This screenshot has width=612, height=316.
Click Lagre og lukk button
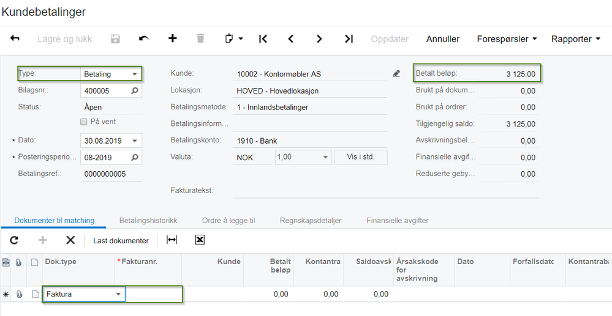[65, 39]
